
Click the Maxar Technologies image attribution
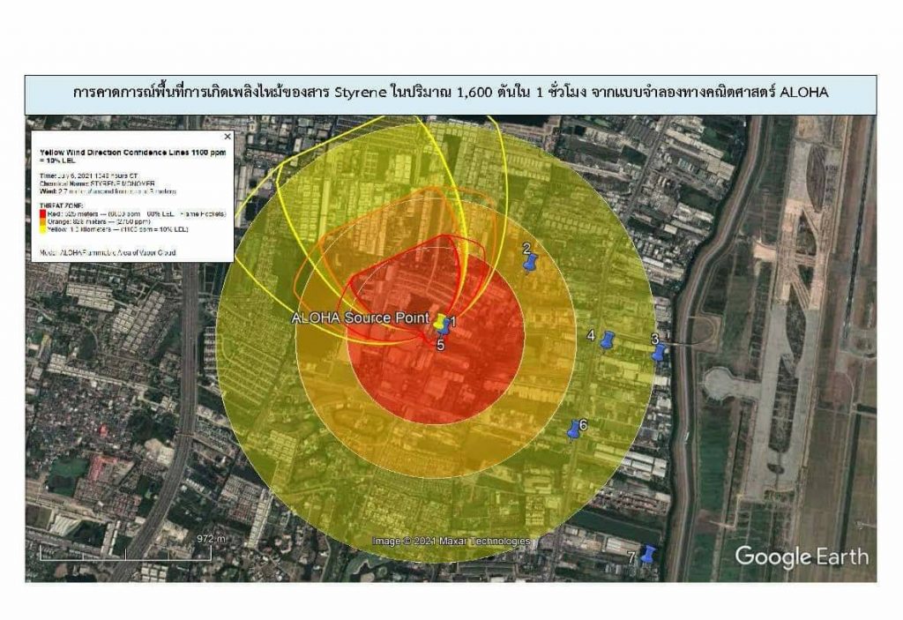(x=451, y=541)
